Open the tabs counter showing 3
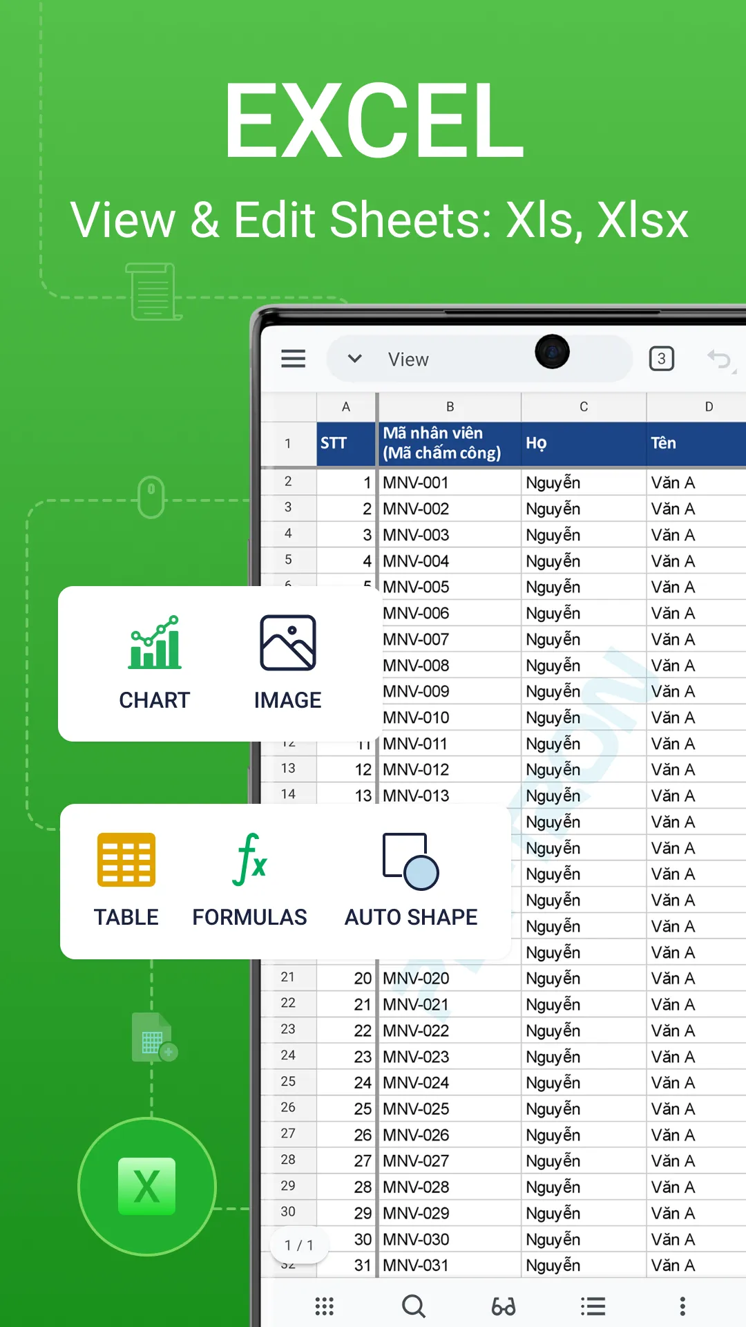Screen dimensions: 746x1327 [x=661, y=359]
